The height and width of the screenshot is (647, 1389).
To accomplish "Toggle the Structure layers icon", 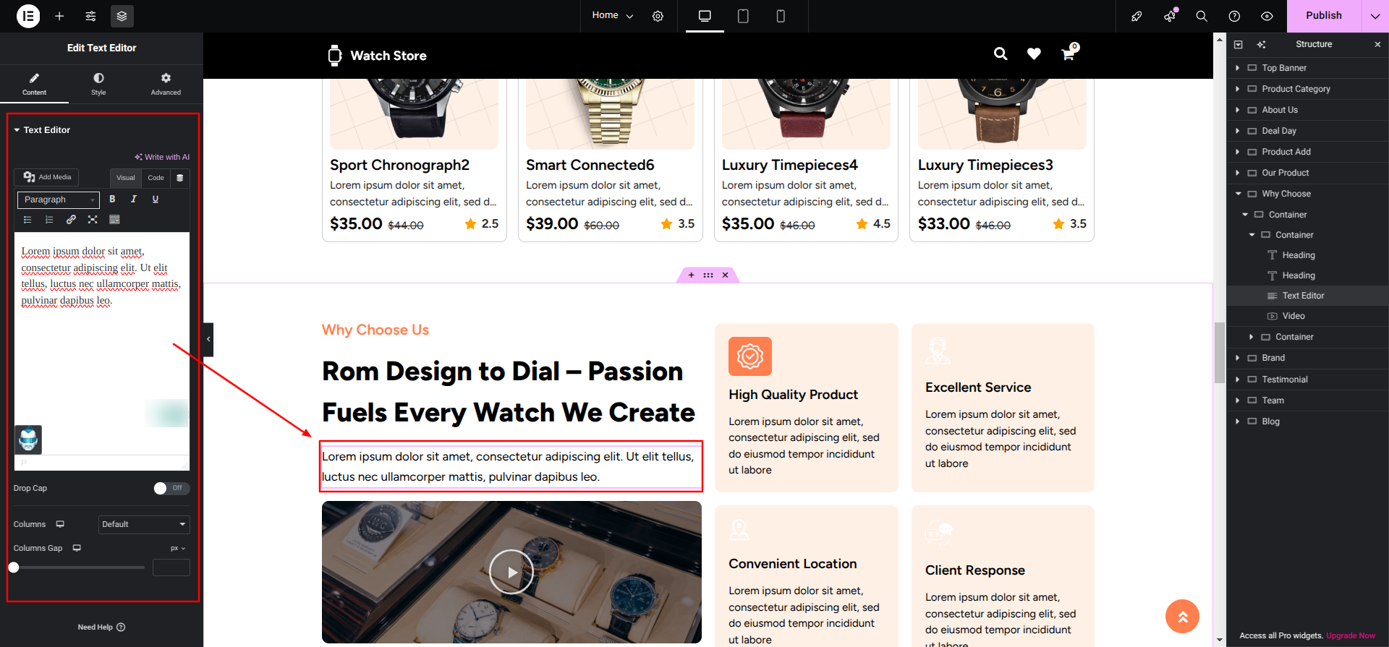I will tap(122, 16).
